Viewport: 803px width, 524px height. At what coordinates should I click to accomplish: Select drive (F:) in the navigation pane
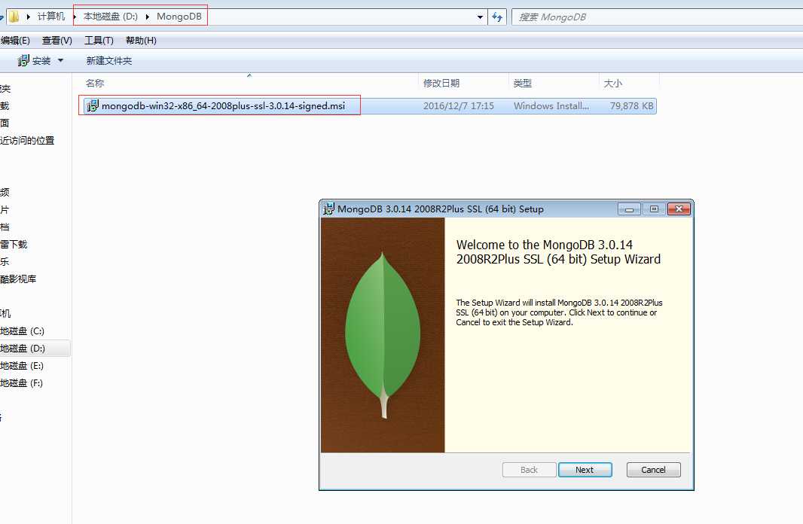(22, 383)
